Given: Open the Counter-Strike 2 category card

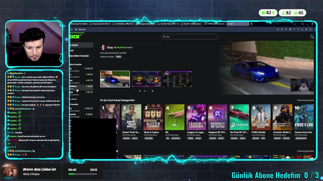Looking at the screenshot, I should pyautogui.click(x=282, y=117).
